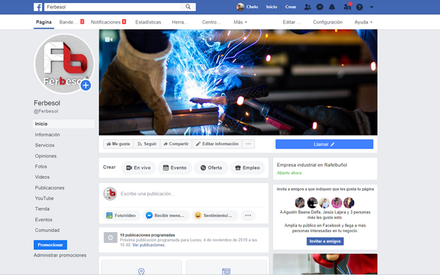Click the welding cover photo
Screen dimensions: 440x275
pos(238,82)
